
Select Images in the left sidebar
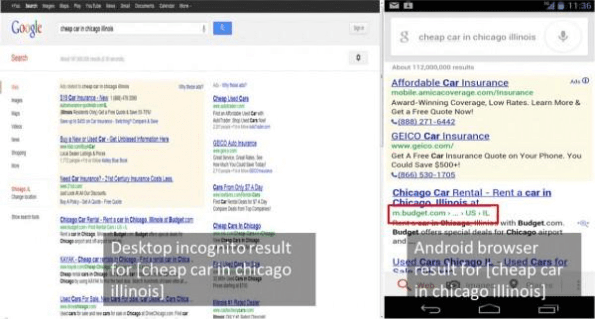(x=17, y=100)
